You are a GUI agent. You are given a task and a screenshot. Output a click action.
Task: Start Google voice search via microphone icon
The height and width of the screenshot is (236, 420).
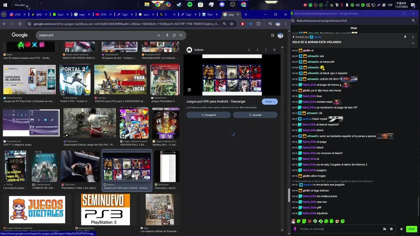pyautogui.click(x=167, y=35)
